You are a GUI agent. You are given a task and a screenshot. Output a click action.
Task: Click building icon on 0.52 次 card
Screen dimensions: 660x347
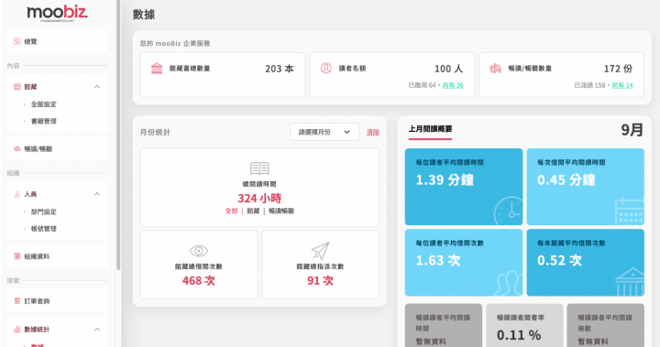point(630,282)
